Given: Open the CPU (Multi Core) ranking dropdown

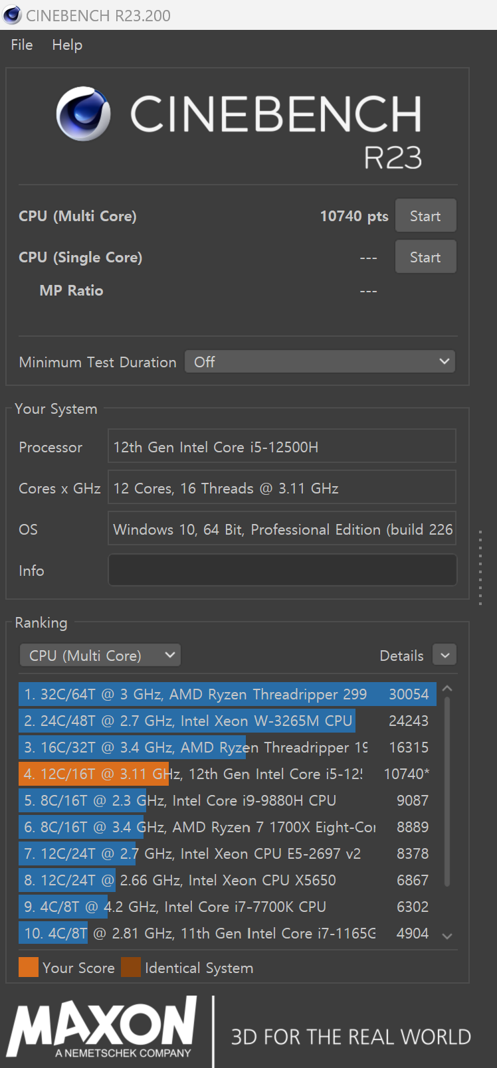Looking at the screenshot, I should pyautogui.click(x=100, y=656).
